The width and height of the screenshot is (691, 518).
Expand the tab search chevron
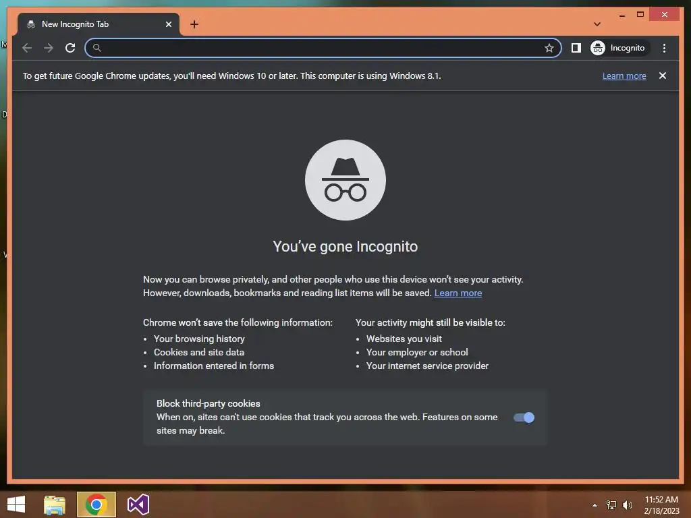pos(597,24)
